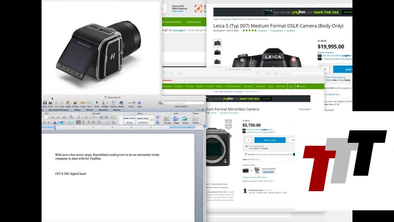Click the Build Bundle button

pyautogui.click(x=268, y=172)
